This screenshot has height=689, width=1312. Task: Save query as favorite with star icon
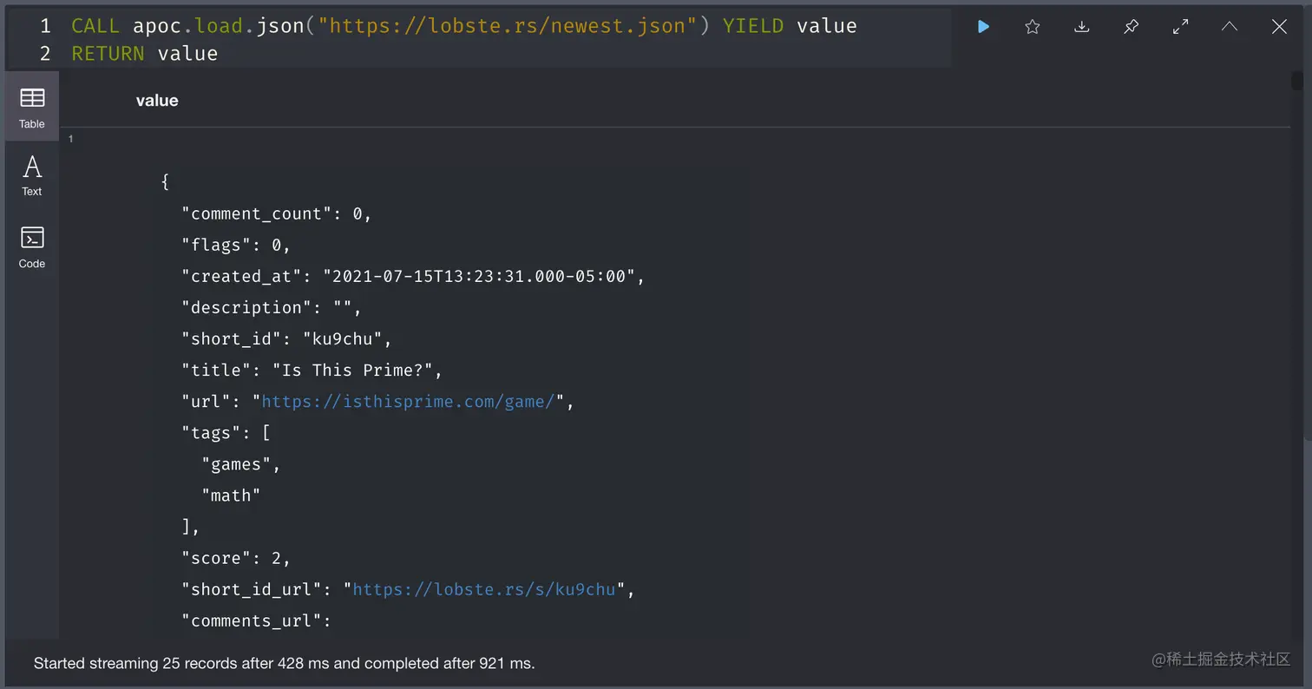1033,27
